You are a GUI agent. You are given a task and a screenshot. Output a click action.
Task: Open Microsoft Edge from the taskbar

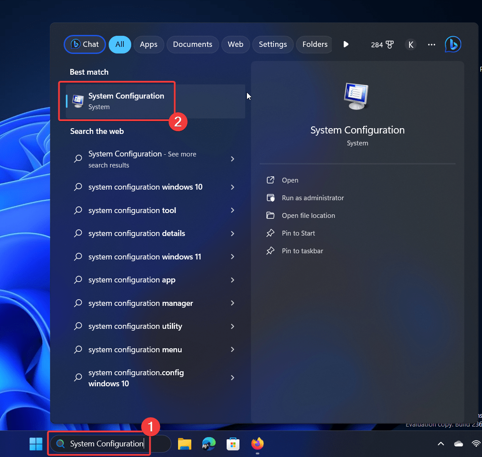tap(209, 444)
